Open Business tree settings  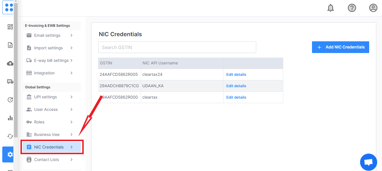[47, 135]
